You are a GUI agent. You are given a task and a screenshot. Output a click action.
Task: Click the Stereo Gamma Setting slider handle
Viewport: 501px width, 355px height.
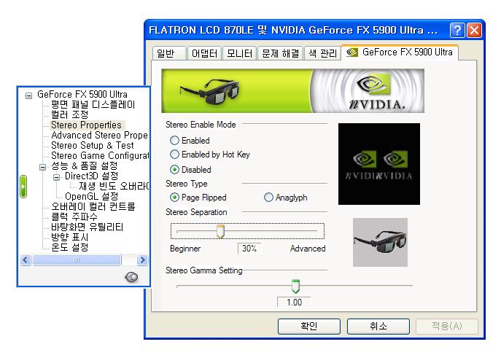(295, 286)
